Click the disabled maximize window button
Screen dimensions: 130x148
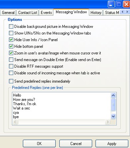pyautogui.click(x=119, y=4)
